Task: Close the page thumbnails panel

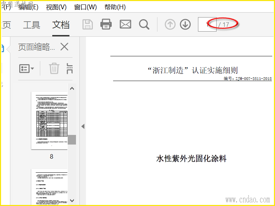Action: pos(64,47)
